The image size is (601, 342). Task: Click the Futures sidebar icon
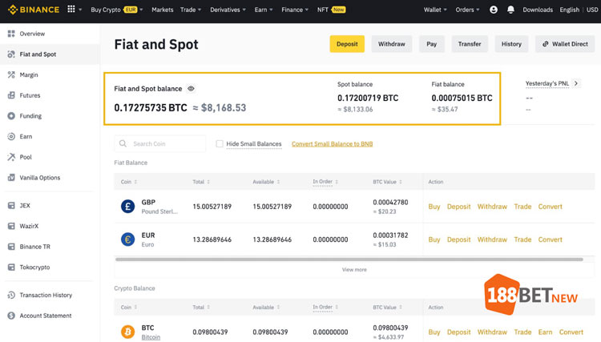[x=11, y=95]
